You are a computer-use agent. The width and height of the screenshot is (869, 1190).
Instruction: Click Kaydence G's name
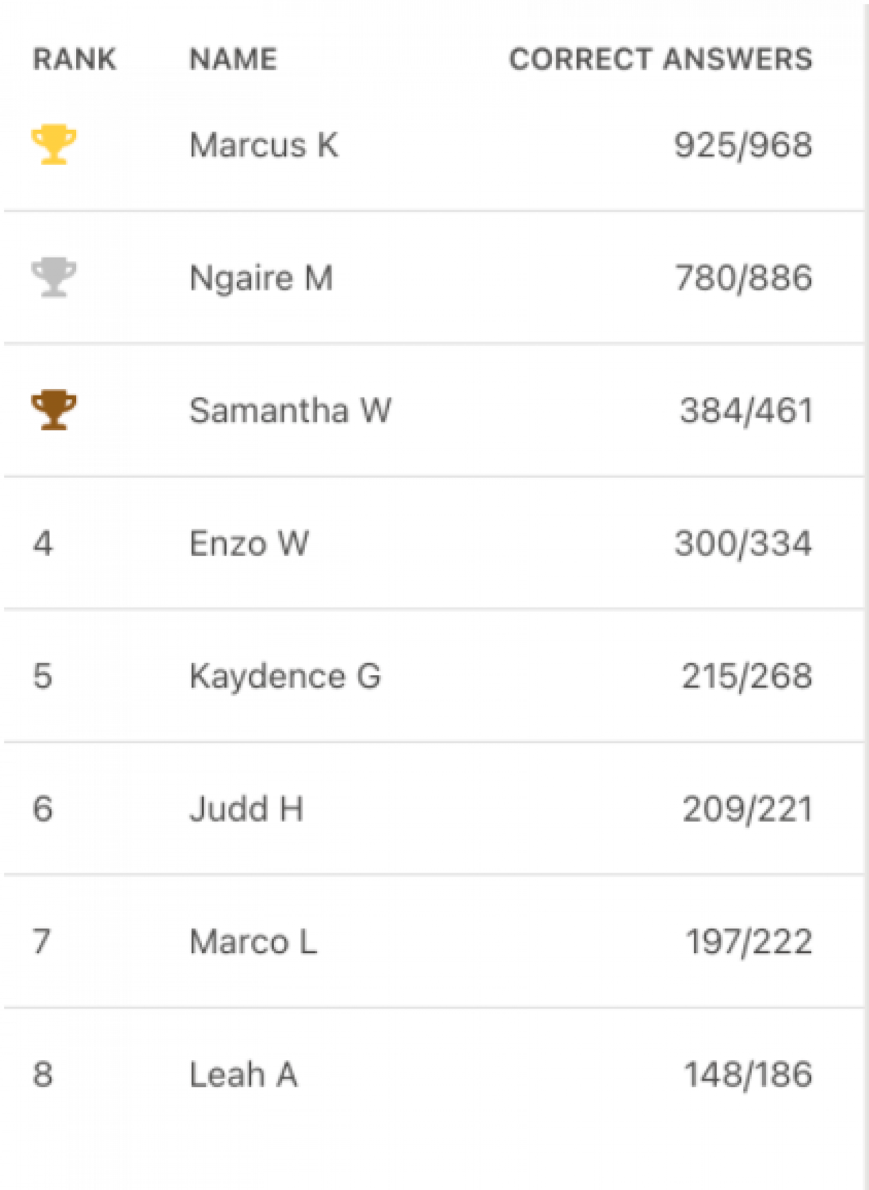point(285,677)
